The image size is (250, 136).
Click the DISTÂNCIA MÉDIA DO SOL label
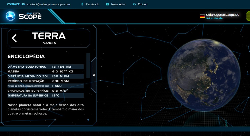pyautogui.click(x=28, y=76)
